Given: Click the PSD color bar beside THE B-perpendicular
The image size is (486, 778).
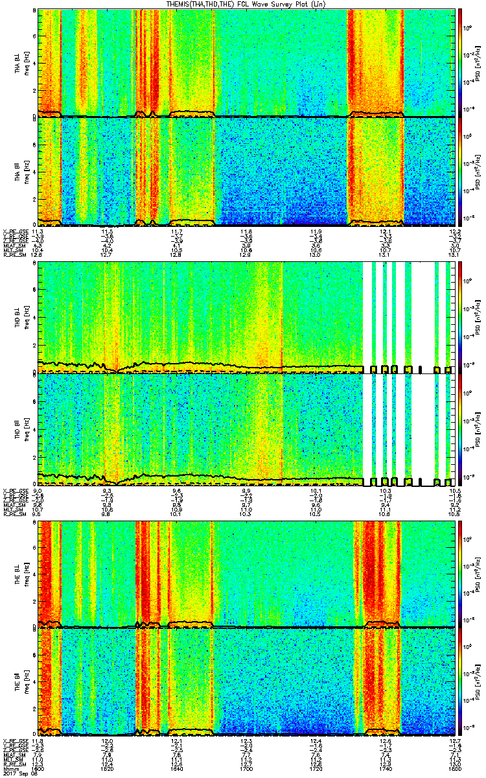Looking at the screenshot, I should click(461, 574).
